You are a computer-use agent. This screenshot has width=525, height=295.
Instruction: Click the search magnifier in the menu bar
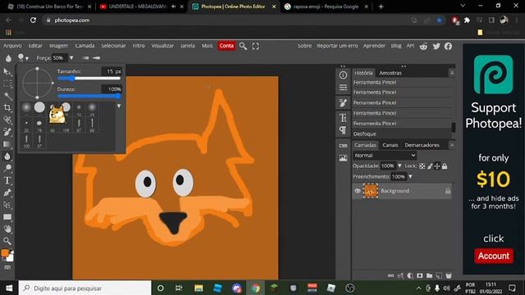[x=243, y=46]
